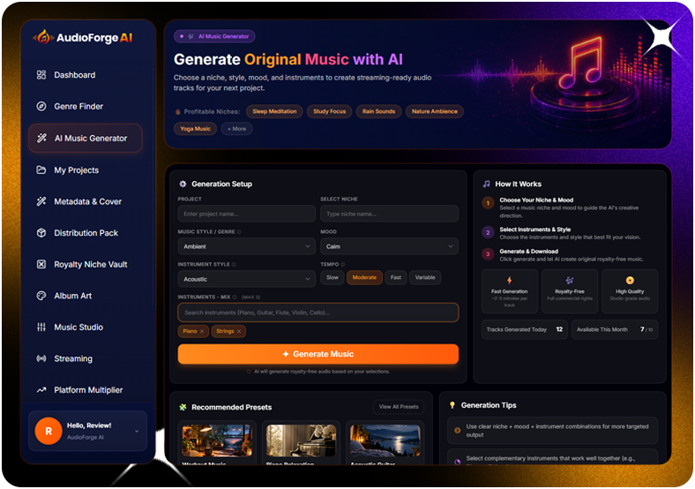Click the Generation Tips lightbulb icon
The image size is (695, 489).
tap(452, 405)
